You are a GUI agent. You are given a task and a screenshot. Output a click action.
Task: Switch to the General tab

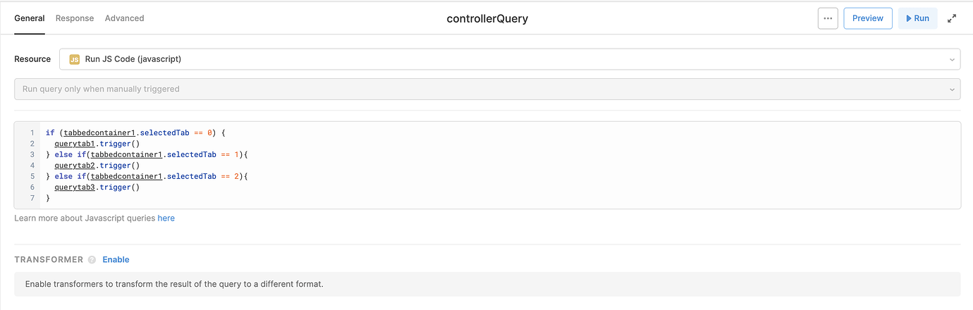pyautogui.click(x=30, y=18)
